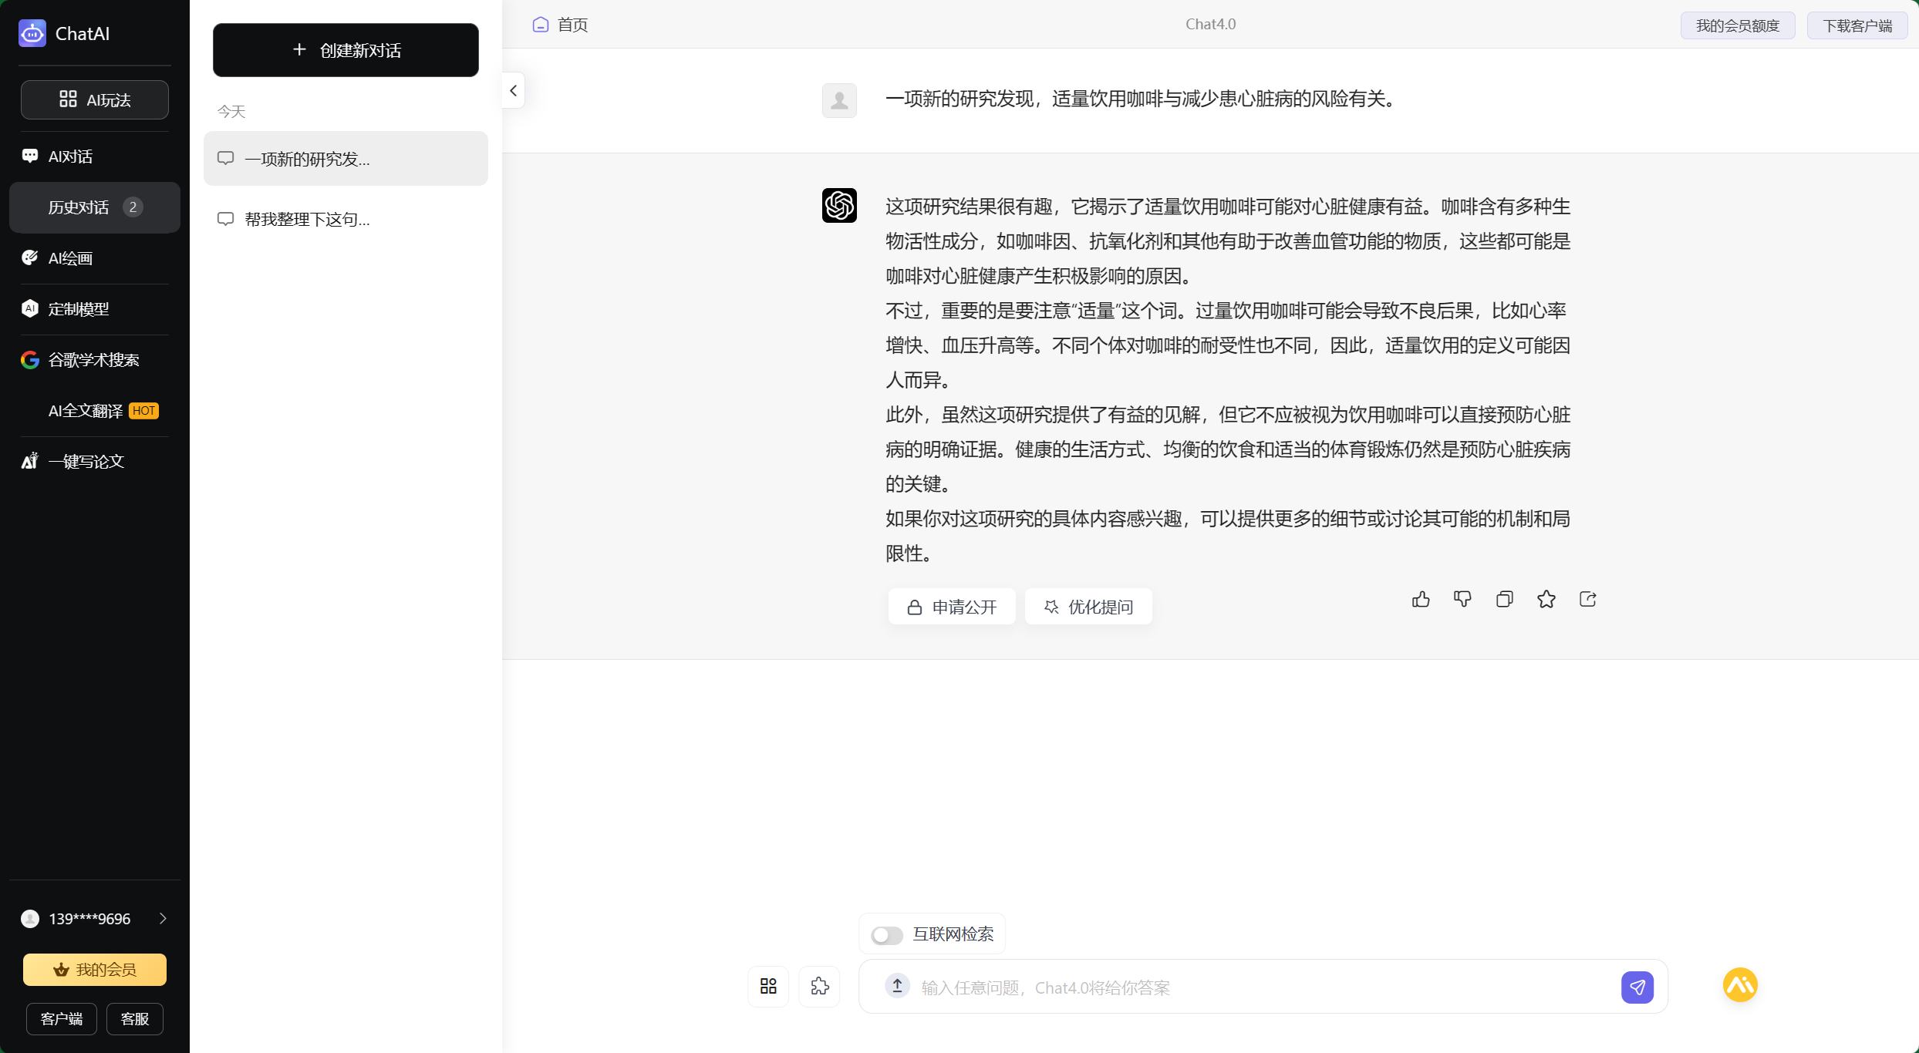Click the upload icon in the input field
Image resolution: width=1919 pixels, height=1053 pixels.
(x=897, y=987)
